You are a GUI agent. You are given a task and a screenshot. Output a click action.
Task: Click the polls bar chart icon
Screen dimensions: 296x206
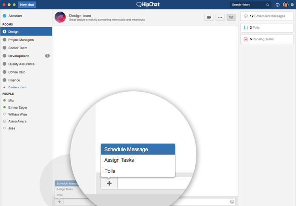pyautogui.click(x=246, y=28)
